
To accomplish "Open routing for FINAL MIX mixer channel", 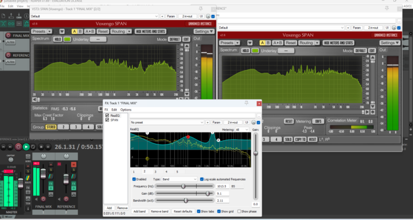I will (51, 176).
